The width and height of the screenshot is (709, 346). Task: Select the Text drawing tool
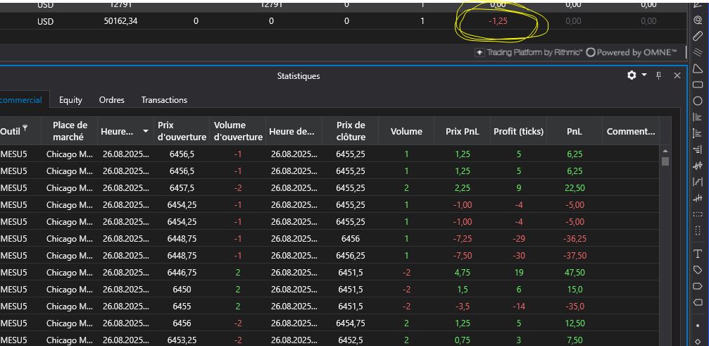pos(698,254)
